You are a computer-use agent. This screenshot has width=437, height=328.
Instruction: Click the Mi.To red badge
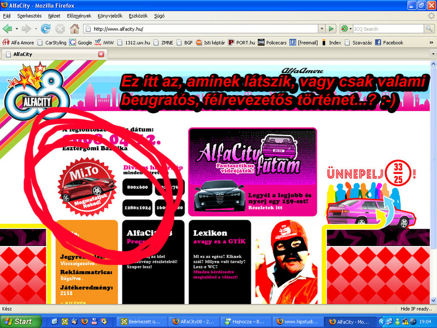[87, 186]
